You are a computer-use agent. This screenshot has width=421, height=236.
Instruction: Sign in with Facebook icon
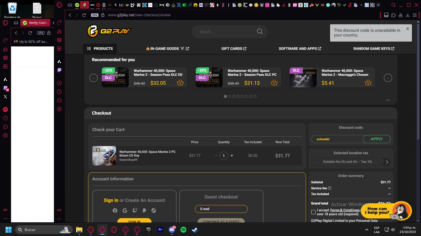[115, 211]
